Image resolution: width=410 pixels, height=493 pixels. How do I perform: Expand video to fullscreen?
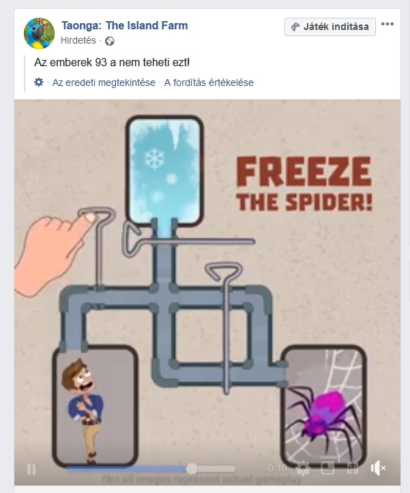(x=353, y=468)
